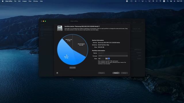Click the 'Samsung SSD 850 EVO 250GB Media' device value
This screenshot has width=184, height=103.
109,43
